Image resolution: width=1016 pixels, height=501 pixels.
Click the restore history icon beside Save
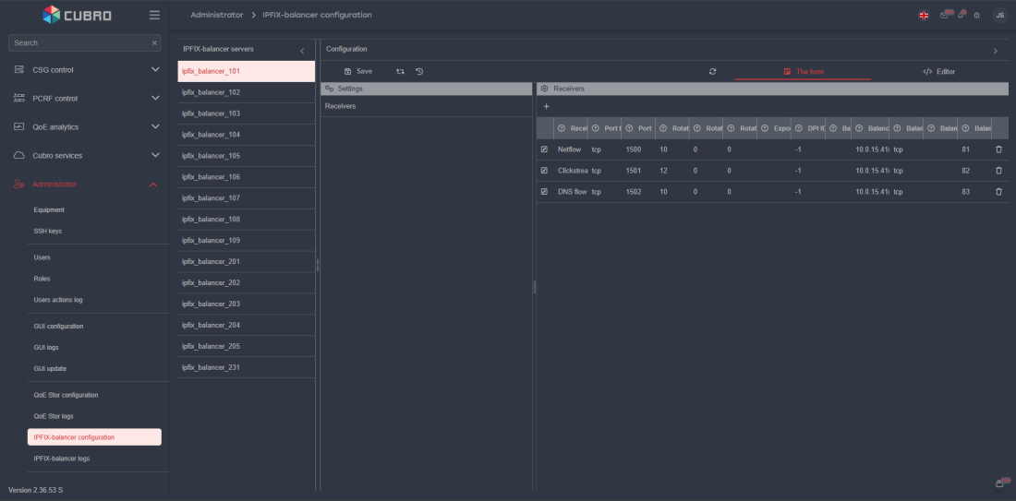coord(419,71)
